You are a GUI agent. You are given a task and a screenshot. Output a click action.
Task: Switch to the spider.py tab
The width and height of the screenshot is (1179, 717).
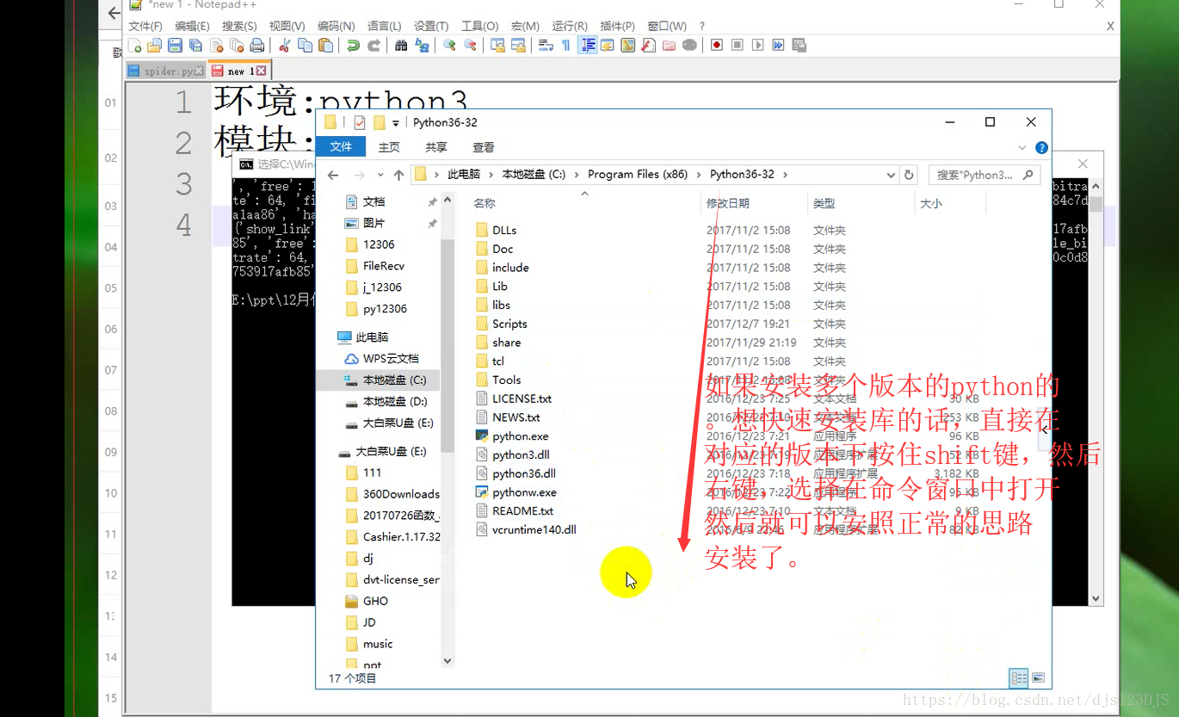tap(165, 71)
